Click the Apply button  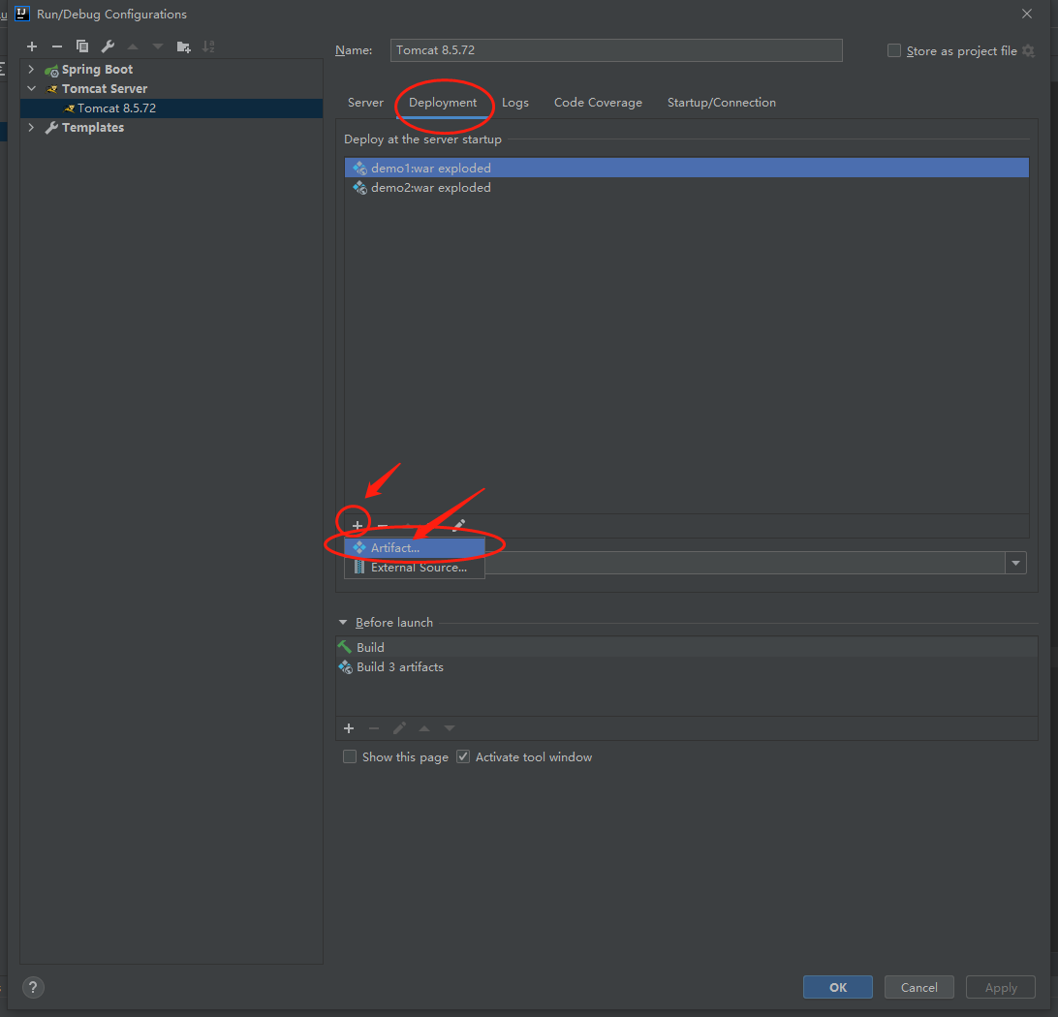pyautogui.click(x=1001, y=987)
